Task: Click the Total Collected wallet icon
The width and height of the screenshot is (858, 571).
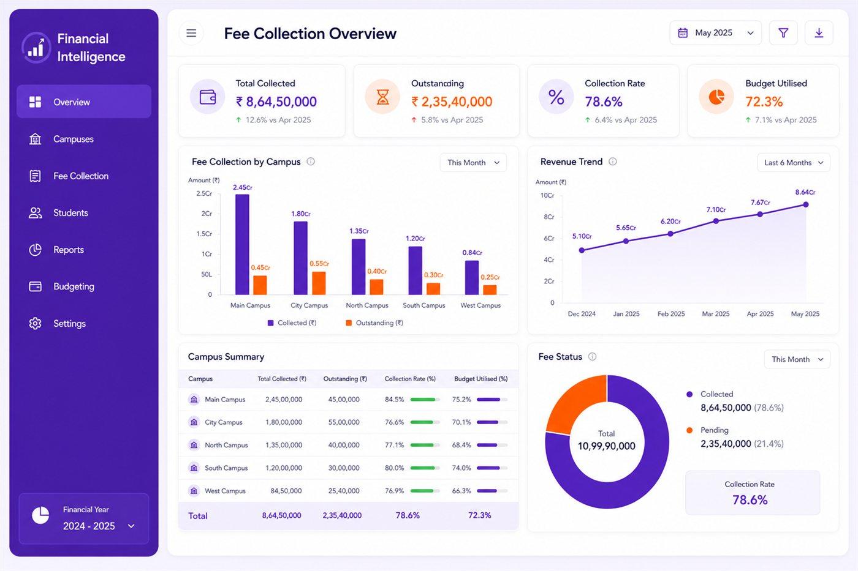Action: click(x=208, y=97)
